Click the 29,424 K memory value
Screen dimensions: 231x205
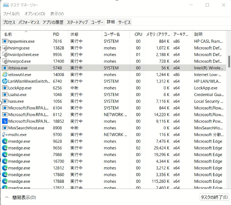[x=162, y=148]
